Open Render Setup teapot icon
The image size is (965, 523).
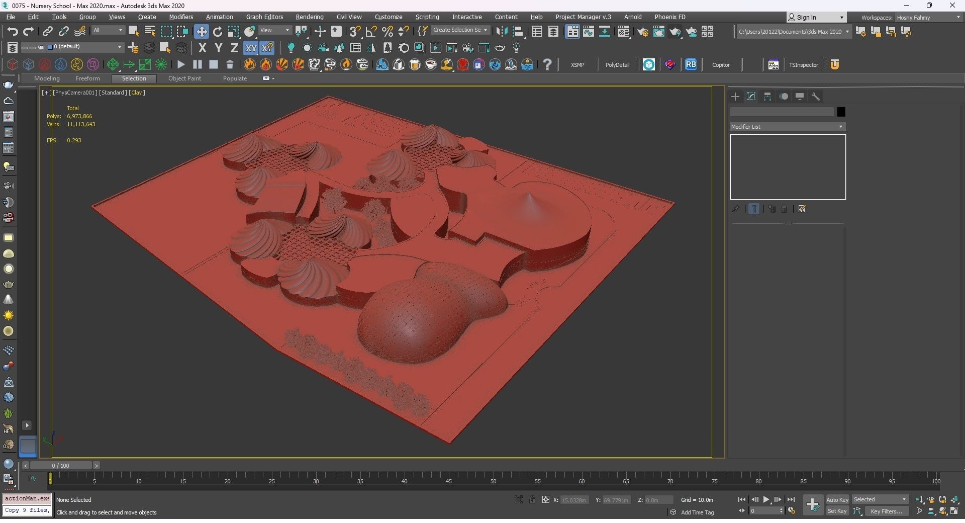tap(642, 32)
